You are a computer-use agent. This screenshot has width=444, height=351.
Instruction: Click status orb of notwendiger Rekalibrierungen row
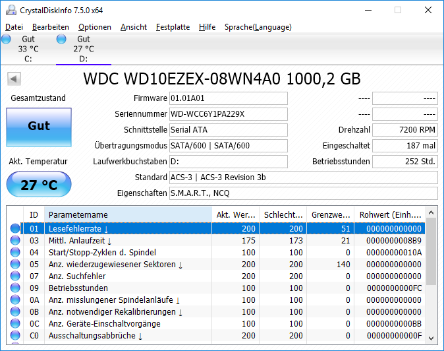[15, 312]
